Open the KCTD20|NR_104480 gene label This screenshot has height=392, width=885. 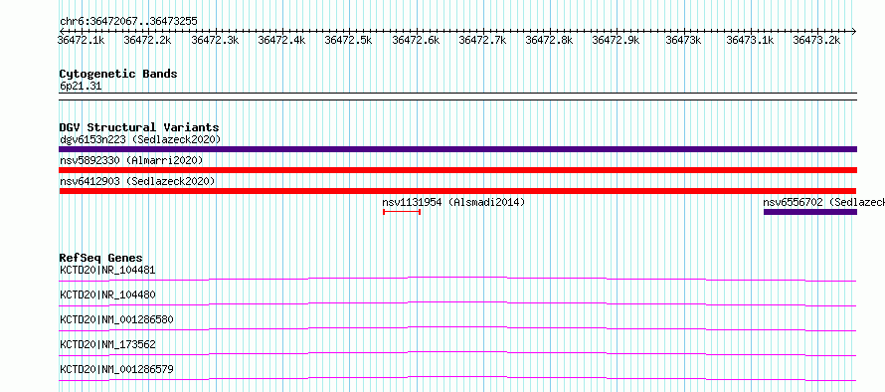pos(107,294)
